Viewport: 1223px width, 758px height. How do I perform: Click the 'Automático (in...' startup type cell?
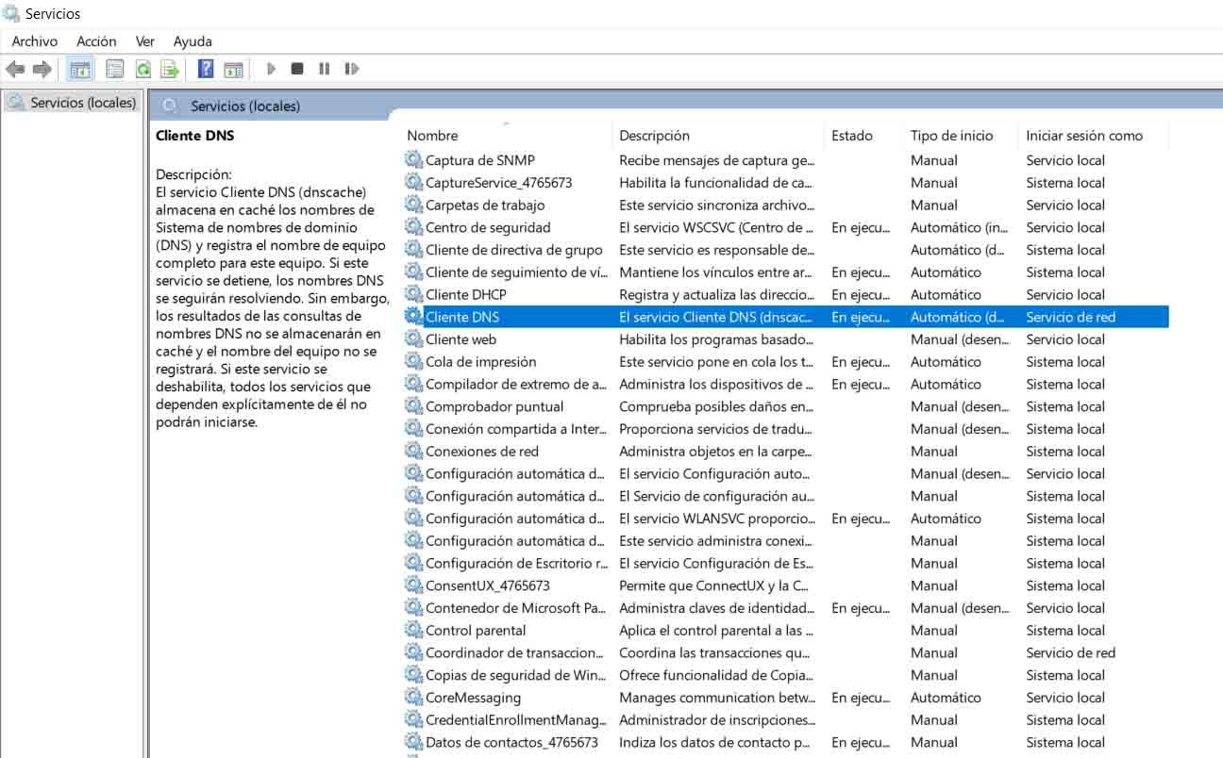click(x=959, y=227)
